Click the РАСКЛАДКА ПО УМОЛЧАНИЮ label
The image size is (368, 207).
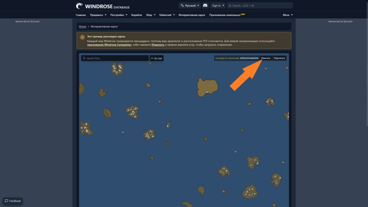[x=227, y=58]
